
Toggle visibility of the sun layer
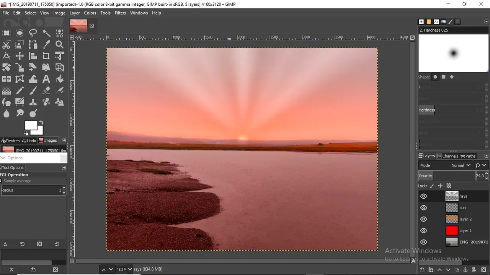423,208
